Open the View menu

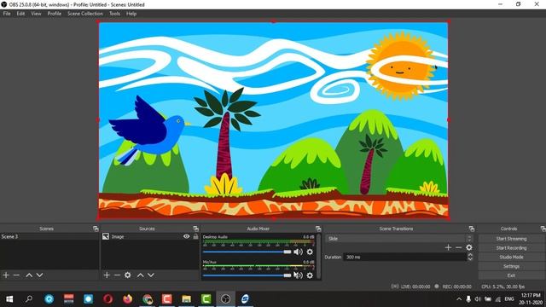36,14
